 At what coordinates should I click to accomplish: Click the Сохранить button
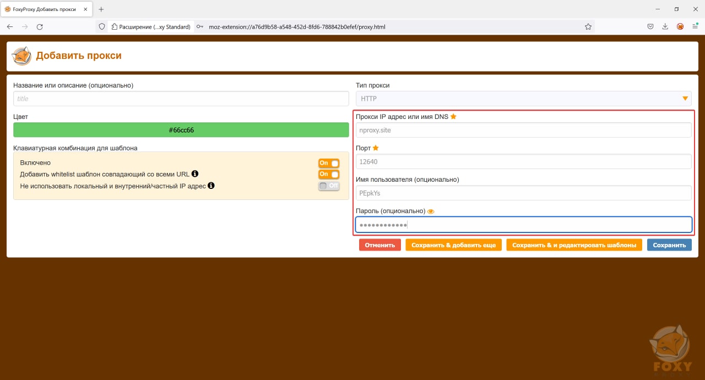click(669, 245)
